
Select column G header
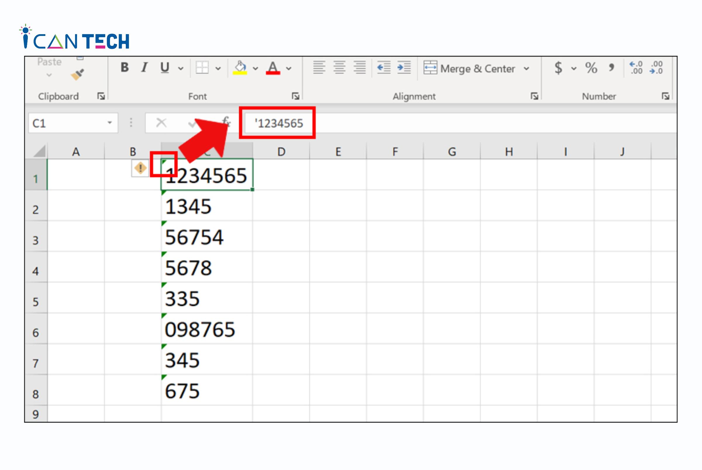452,151
